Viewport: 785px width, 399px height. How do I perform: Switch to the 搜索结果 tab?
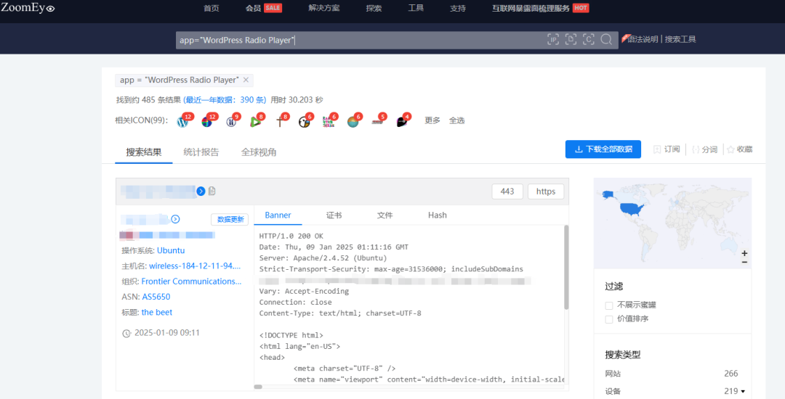144,152
